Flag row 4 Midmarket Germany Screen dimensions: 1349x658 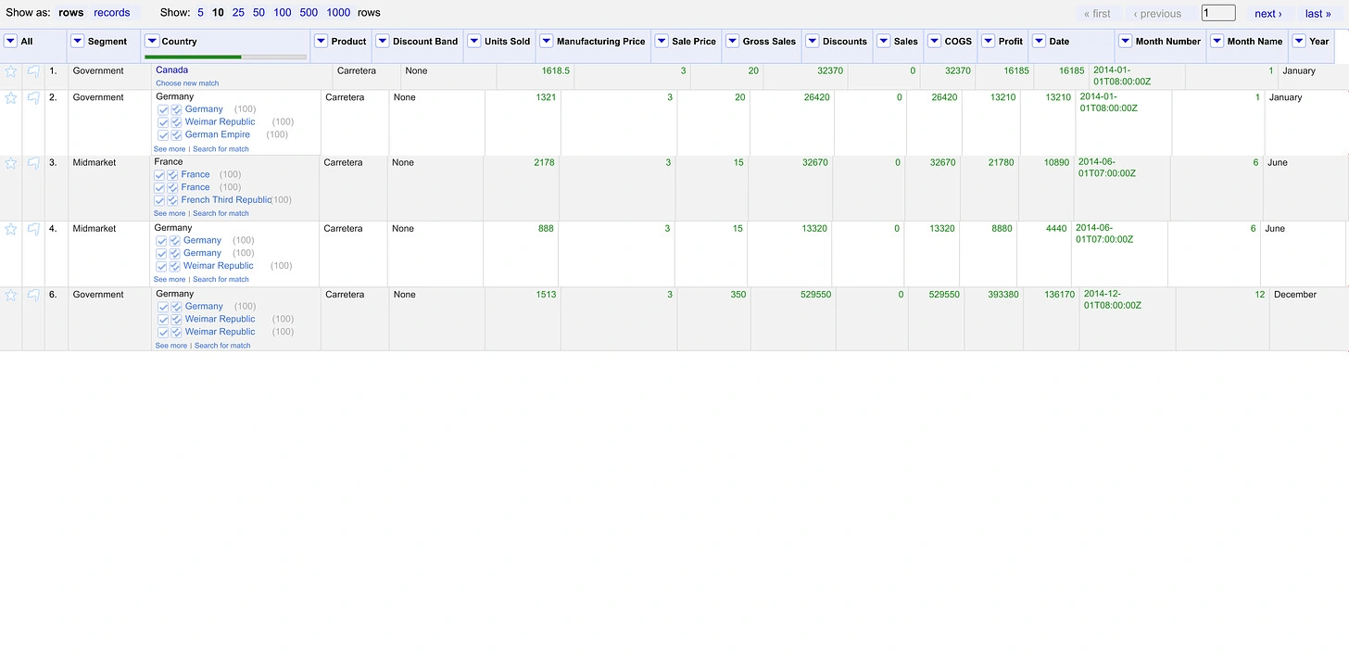[x=33, y=229]
